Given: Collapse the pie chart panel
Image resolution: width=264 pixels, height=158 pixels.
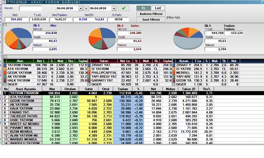Looking at the screenshot, I should (5, 25).
